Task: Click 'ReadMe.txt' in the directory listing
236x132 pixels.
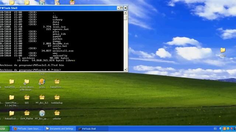Action: [60, 44]
